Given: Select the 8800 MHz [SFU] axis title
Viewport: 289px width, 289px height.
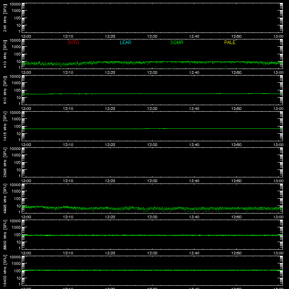Looking at the screenshot, I should tap(5, 234).
